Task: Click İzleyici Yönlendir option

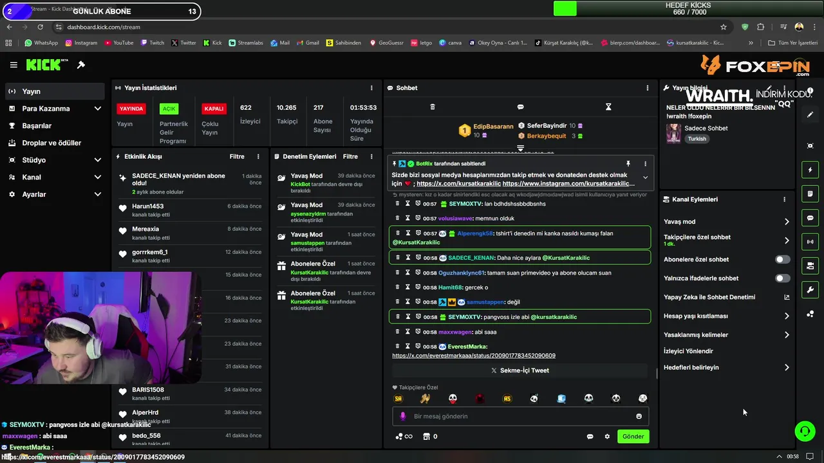Action: [x=688, y=351]
